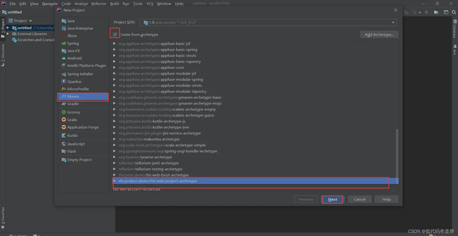Click the Cancel button
This screenshot has width=458, height=236.
pyautogui.click(x=360, y=199)
